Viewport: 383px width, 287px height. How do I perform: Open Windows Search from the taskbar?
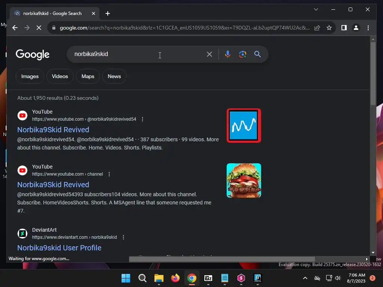142,278
